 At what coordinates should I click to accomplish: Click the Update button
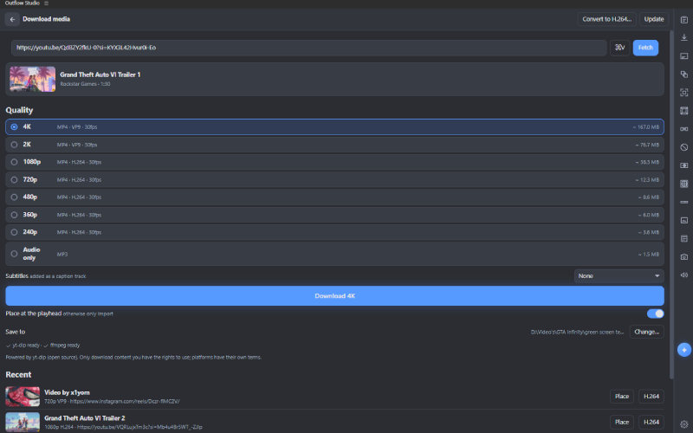654,19
